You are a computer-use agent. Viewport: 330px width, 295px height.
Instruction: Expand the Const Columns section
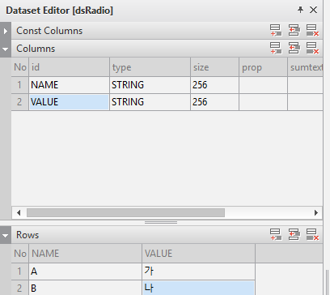tap(6, 31)
